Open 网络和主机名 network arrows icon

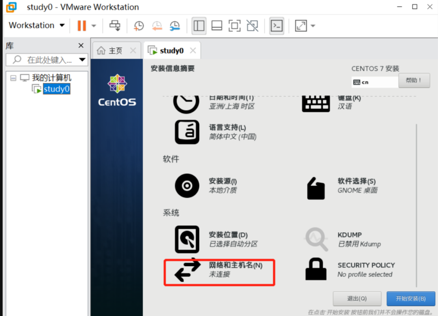[188, 270]
